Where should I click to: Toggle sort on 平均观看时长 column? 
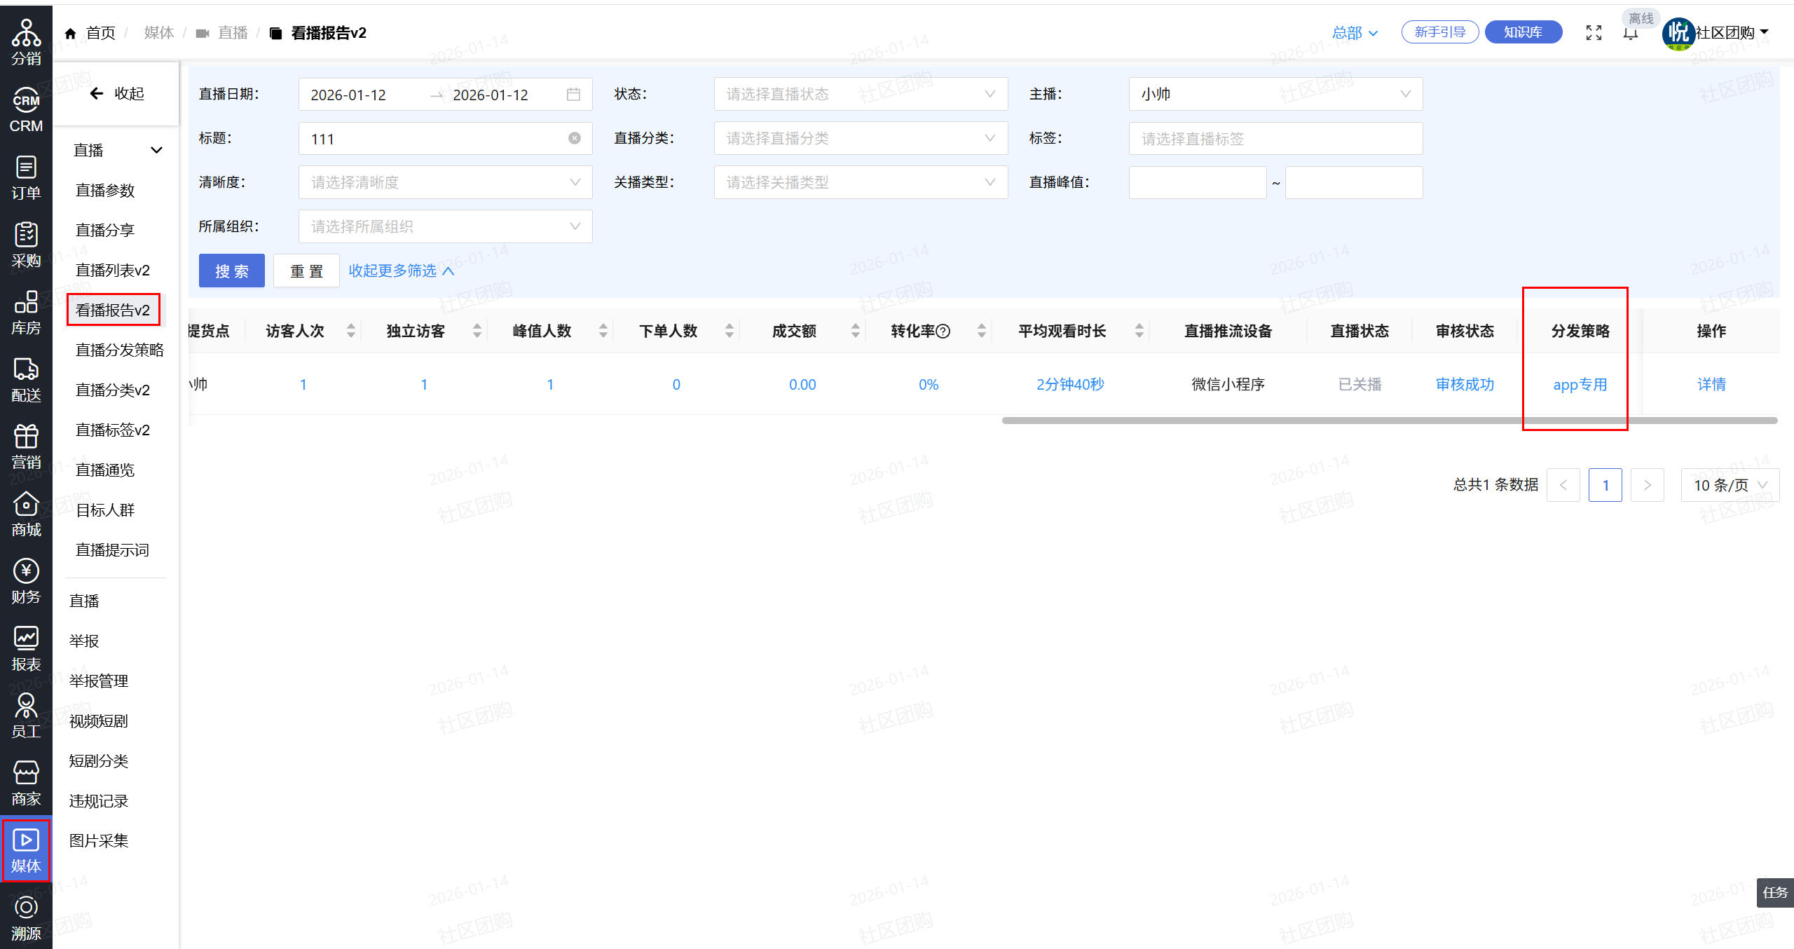(1139, 331)
